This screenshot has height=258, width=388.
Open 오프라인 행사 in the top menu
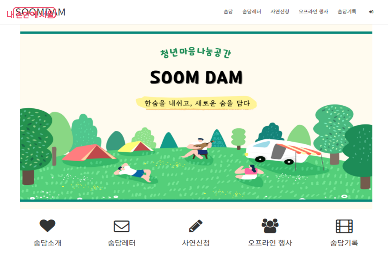[x=313, y=12]
